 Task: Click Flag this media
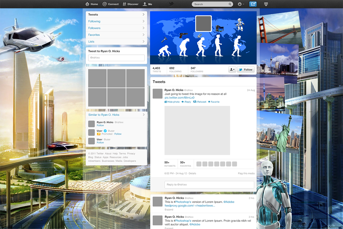coord(246,173)
